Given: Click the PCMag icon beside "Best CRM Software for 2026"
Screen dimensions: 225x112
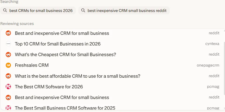Looking at the screenshot, I should [8, 87].
